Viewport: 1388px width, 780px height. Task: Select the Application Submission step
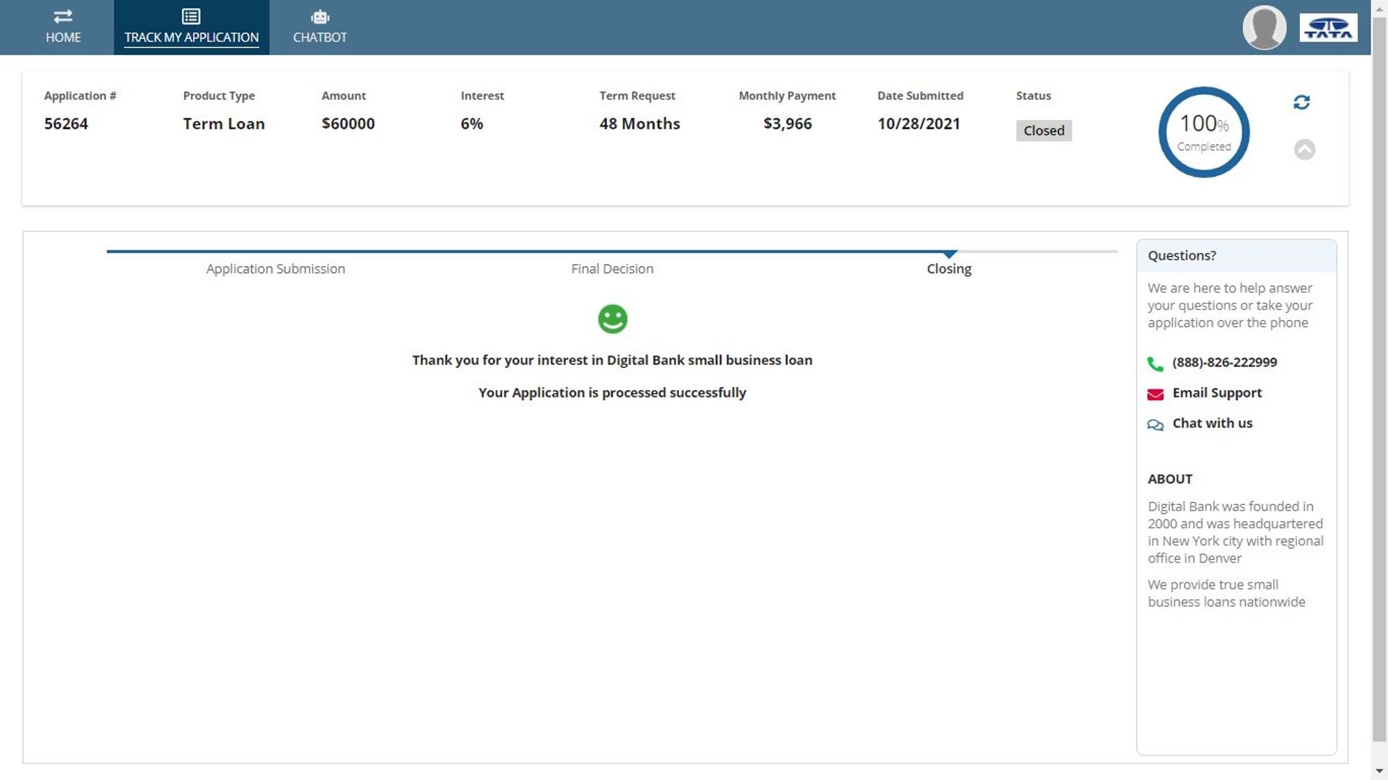(275, 269)
